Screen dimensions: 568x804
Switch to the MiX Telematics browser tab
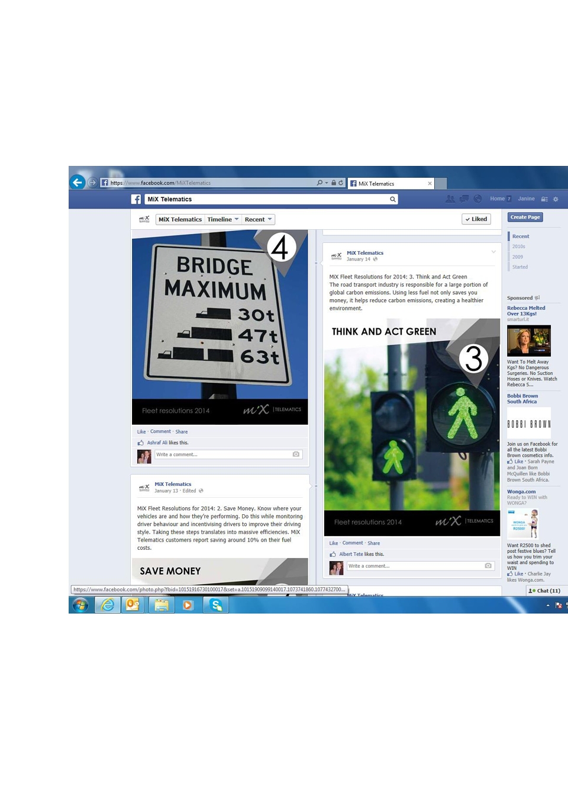point(390,183)
